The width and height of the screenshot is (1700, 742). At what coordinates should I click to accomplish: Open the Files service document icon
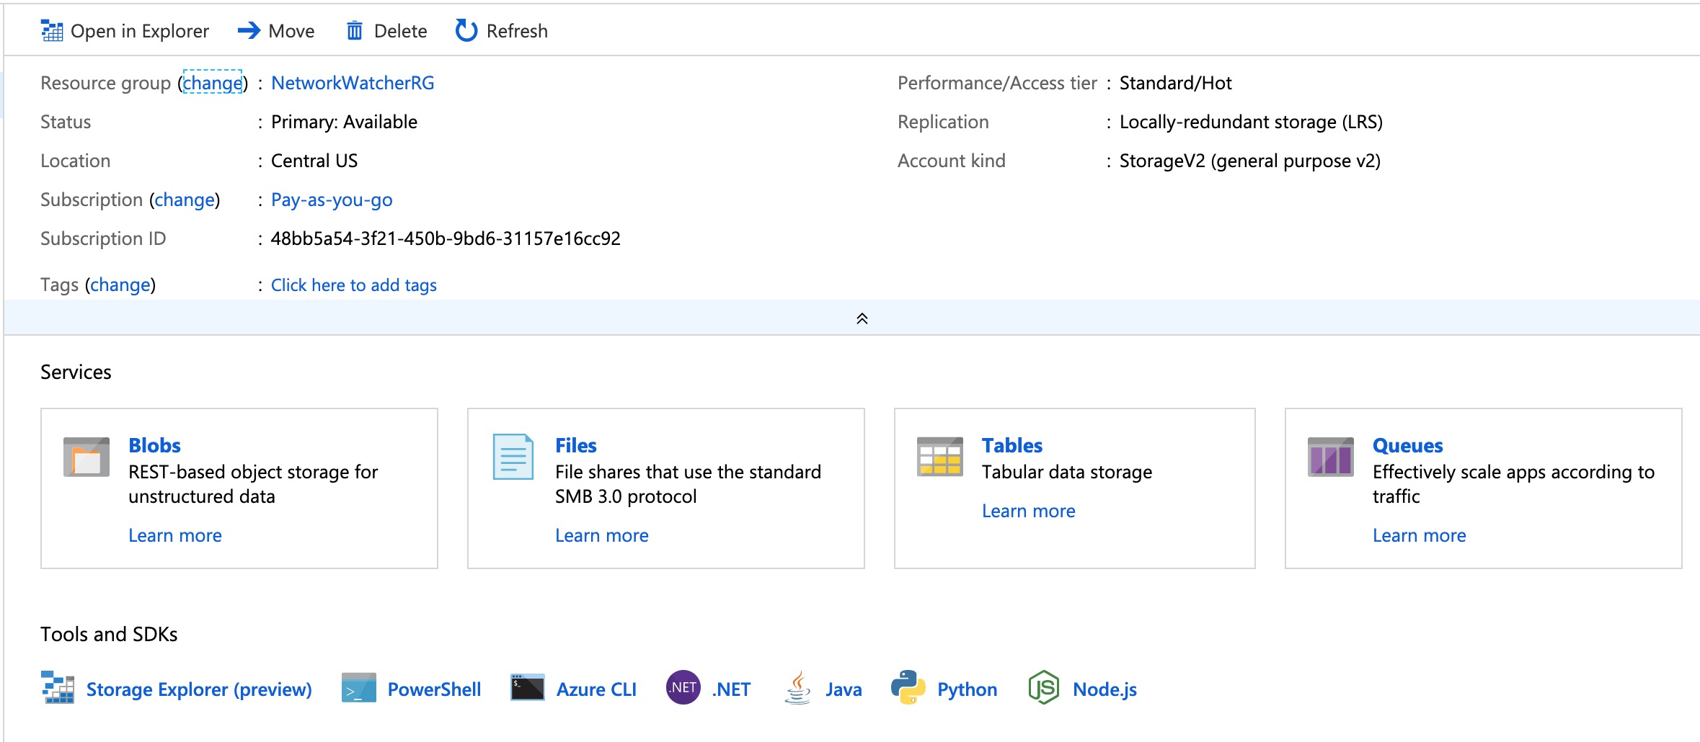click(x=513, y=457)
